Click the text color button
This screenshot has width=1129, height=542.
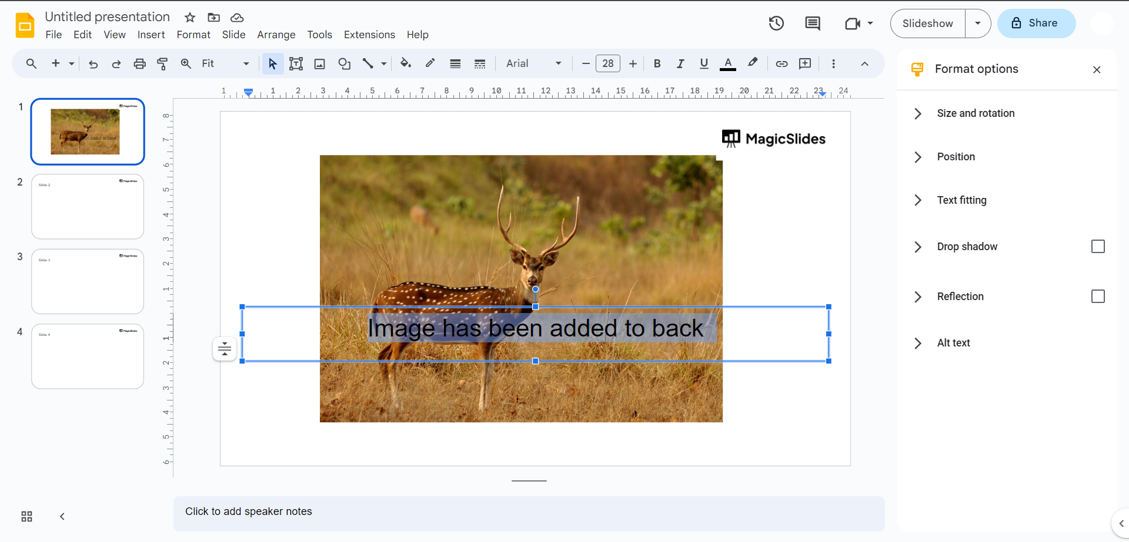click(727, 63)
